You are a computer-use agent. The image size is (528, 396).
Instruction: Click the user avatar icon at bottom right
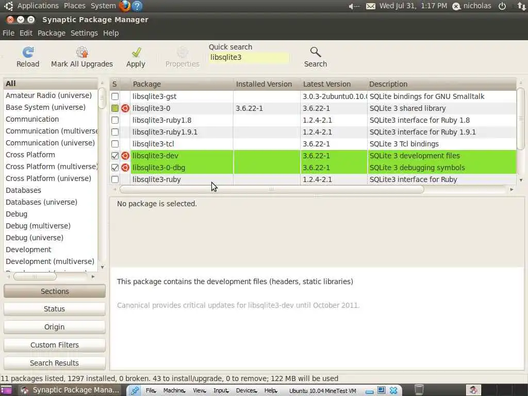473,390
